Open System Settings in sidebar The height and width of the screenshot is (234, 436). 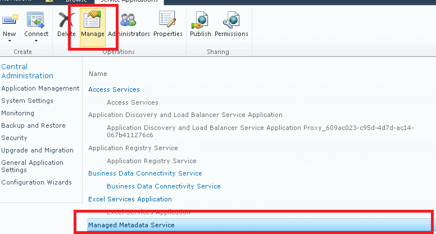(x=27, y=101)
